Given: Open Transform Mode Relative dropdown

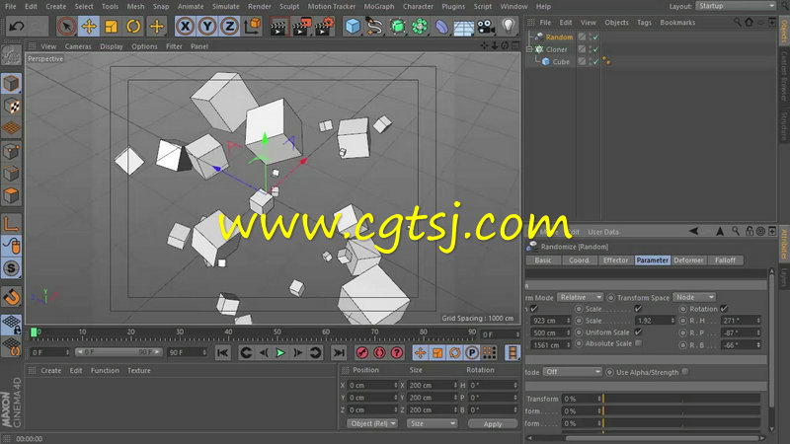Looking at the screenshot, I should click(580, 298).
